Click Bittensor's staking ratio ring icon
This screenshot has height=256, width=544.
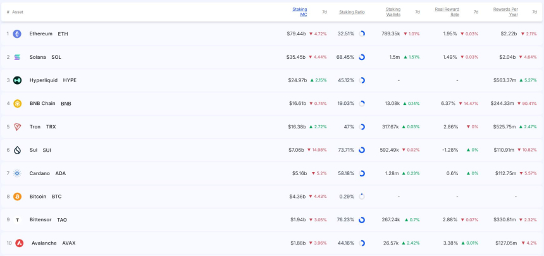pyautogui.click(x=362, y=220)
